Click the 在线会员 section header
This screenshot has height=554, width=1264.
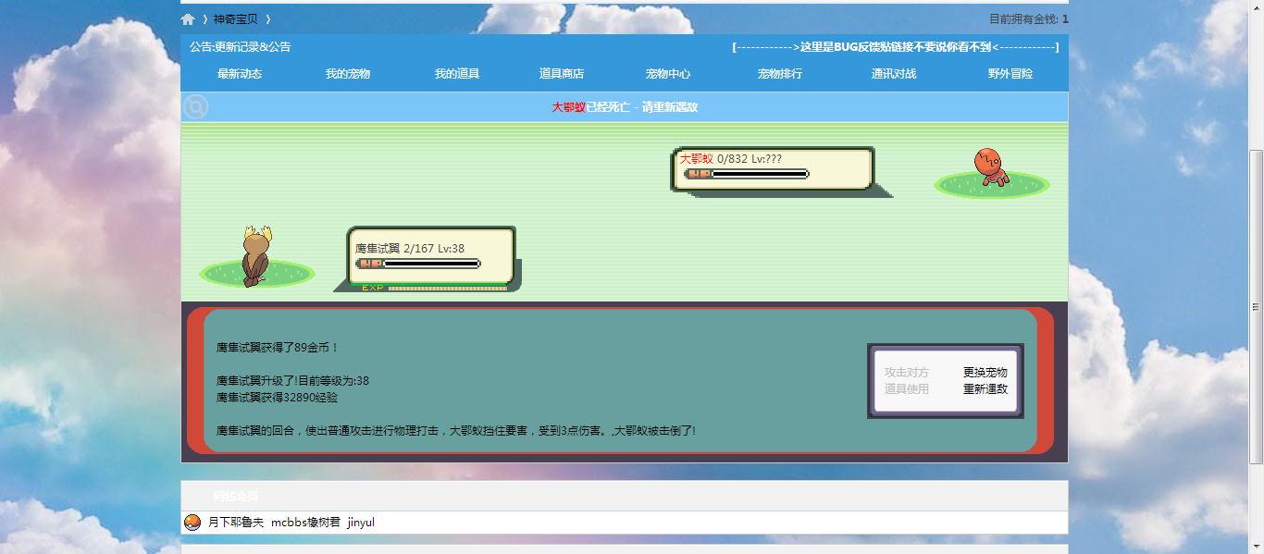(236, 497)
